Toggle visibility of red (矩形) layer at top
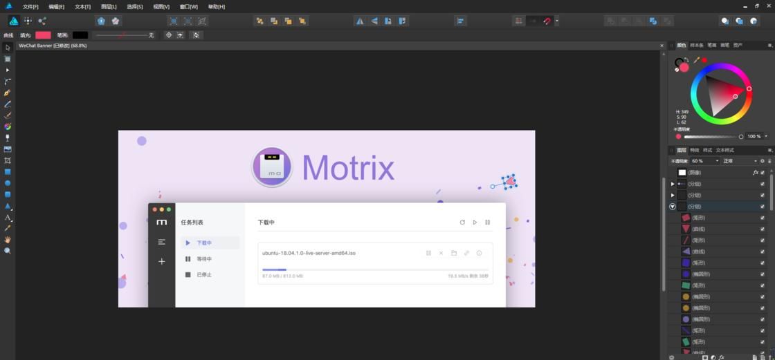The height and width of the screenshot is (360, 775). click(x=762, y=218)
